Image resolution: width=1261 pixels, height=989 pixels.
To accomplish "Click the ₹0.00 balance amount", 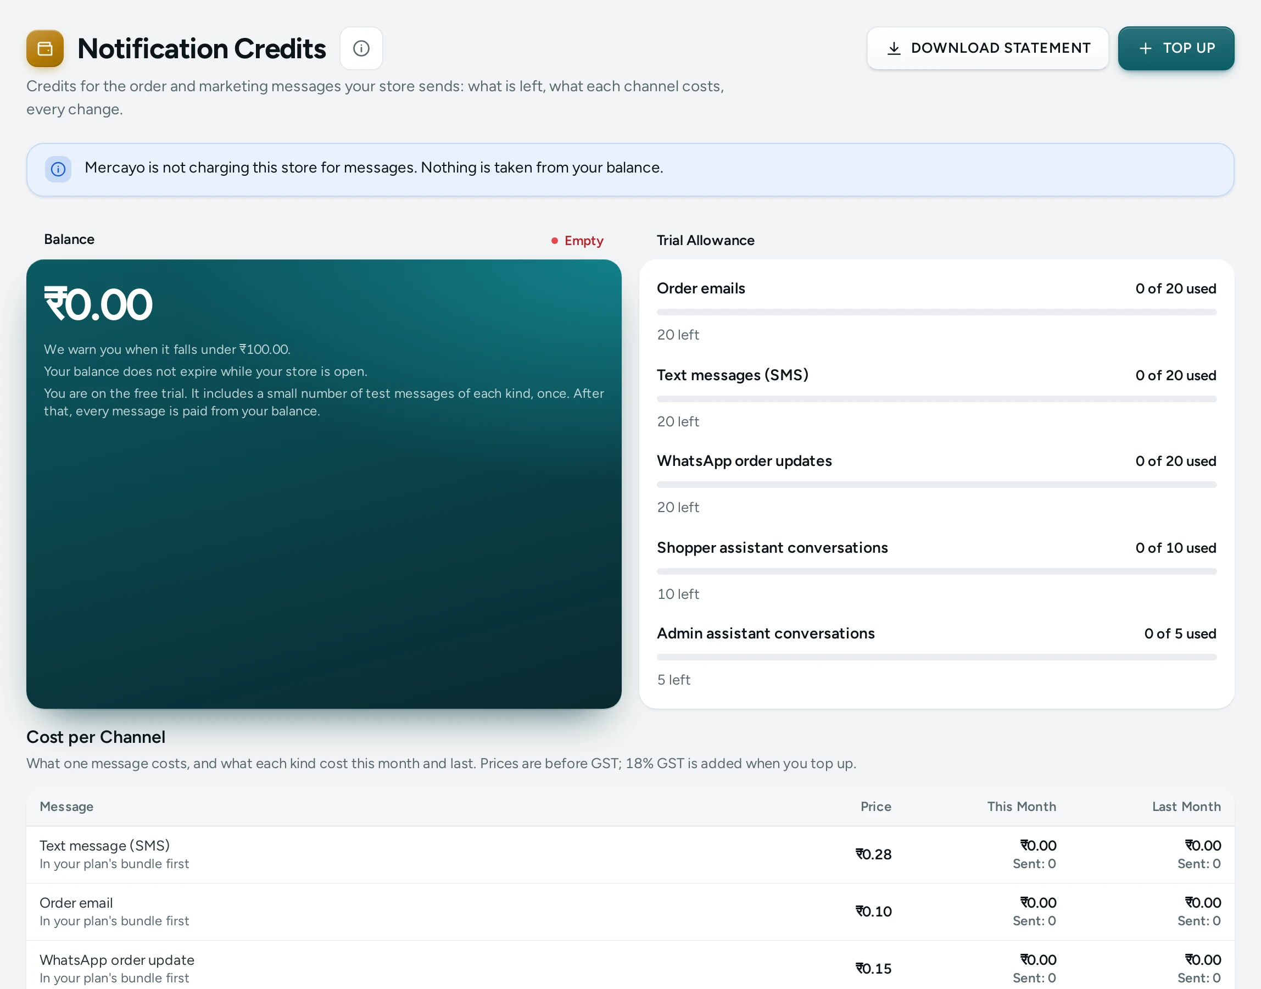I will point(98,304).
